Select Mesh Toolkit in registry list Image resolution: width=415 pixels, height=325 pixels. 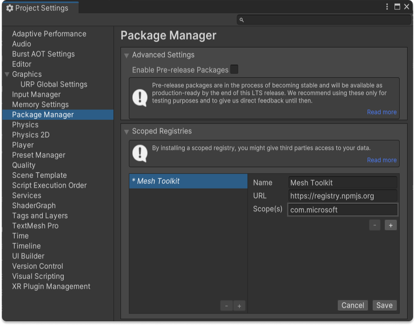click(188, 182)
